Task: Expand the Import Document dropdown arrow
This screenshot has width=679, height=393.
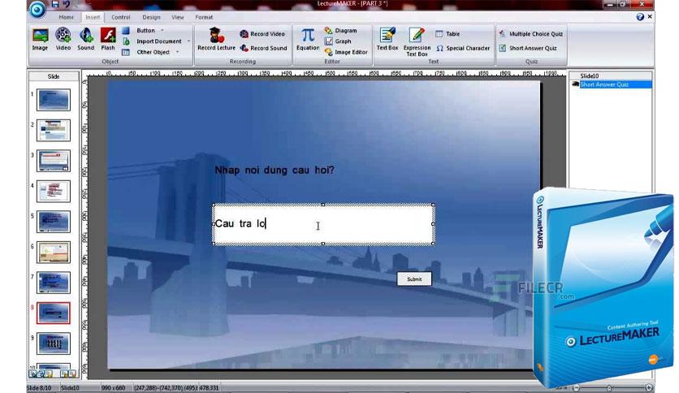Action: 188,41
